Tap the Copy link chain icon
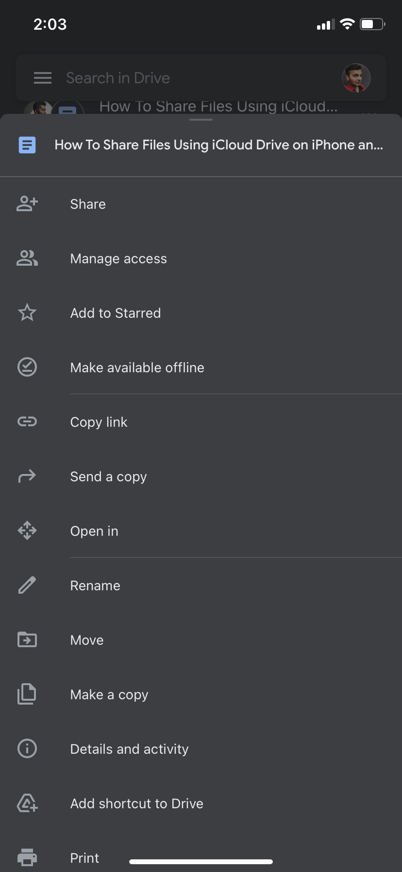402x872 pixels. [27, 421]
